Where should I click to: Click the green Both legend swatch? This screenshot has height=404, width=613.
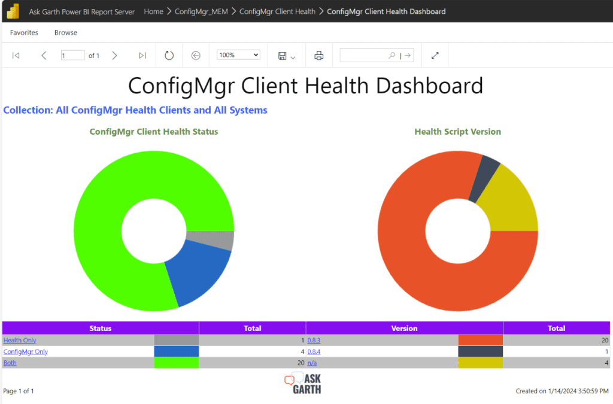(177, 363)
